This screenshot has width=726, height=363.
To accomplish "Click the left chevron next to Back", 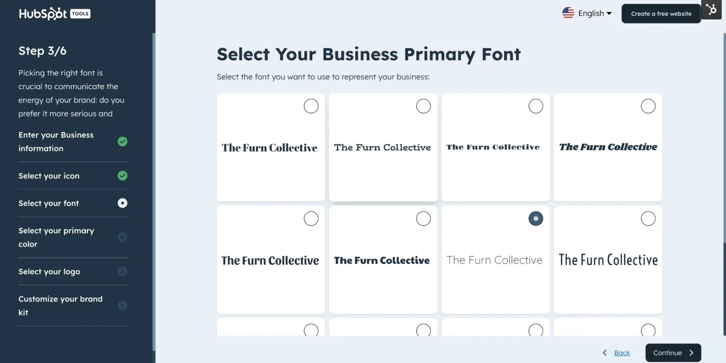I will click(x=605, y=353).
